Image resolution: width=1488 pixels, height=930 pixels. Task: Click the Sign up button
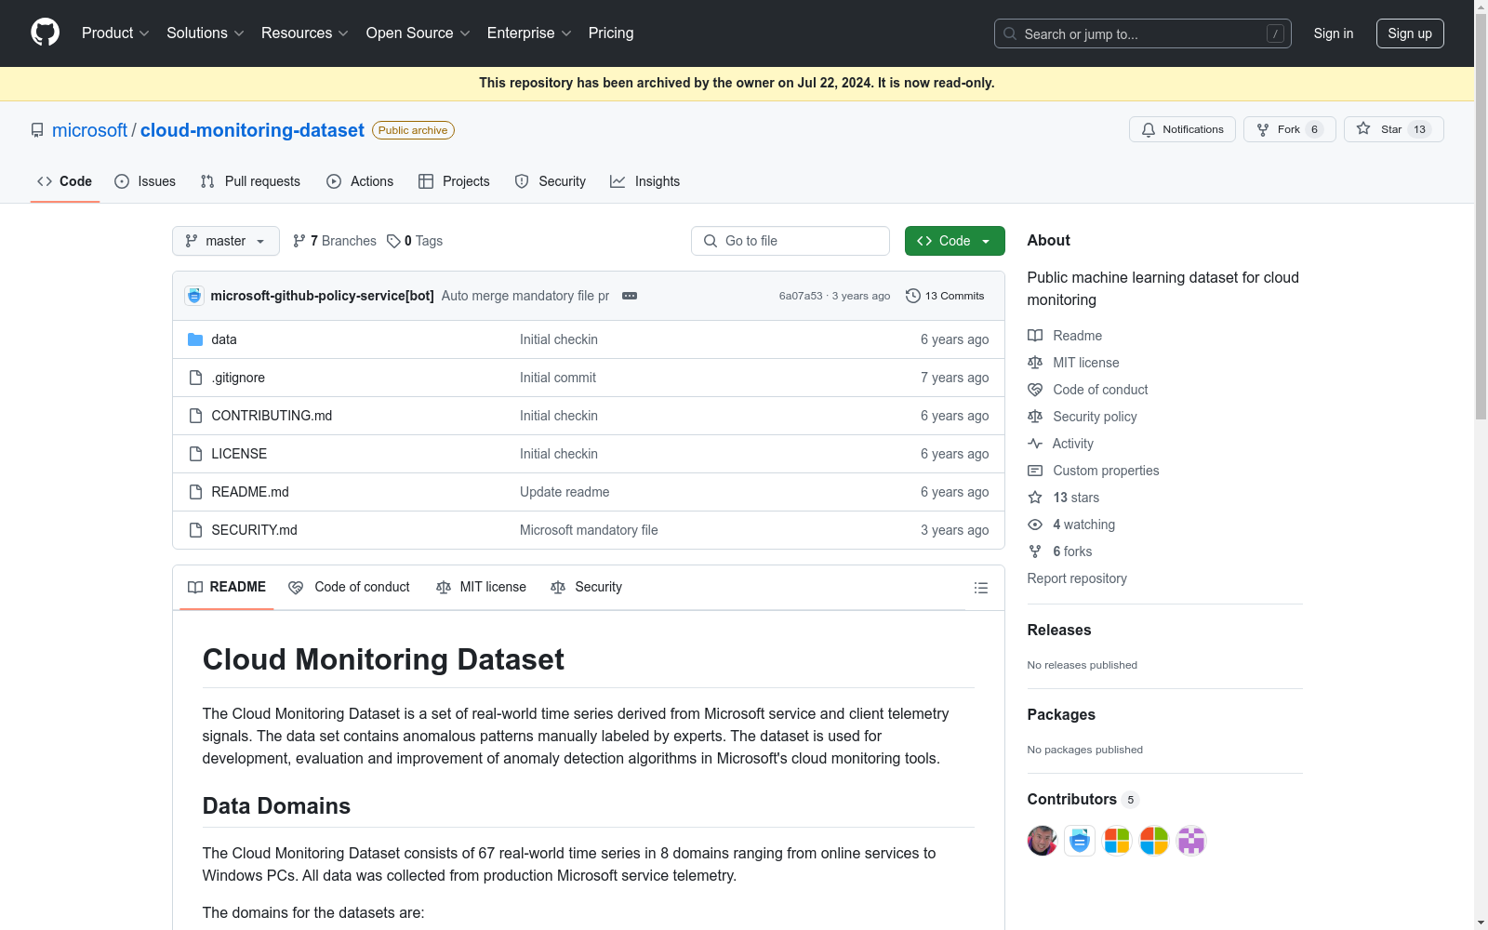1410,33
